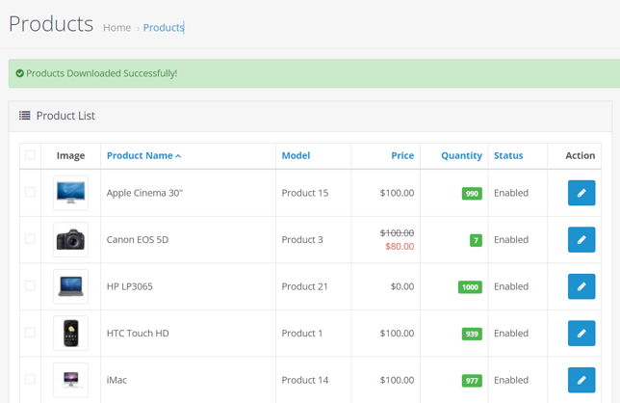This screenshot has width=620, height=403.
Task: Edit the Canon EOS 5D product
Action: (x=581, y=239)
